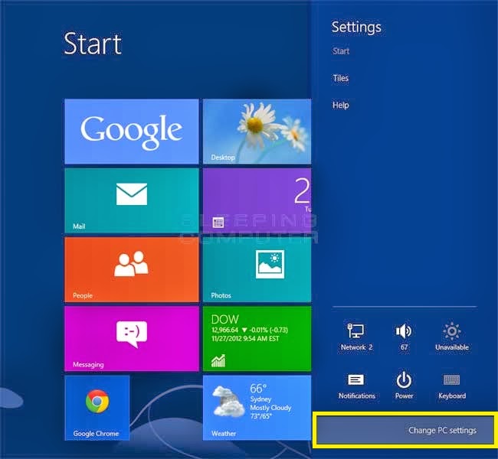This screenshot has width=498, height=459.
Task: Click the Power icon
Action: click(x=404, y=386)
